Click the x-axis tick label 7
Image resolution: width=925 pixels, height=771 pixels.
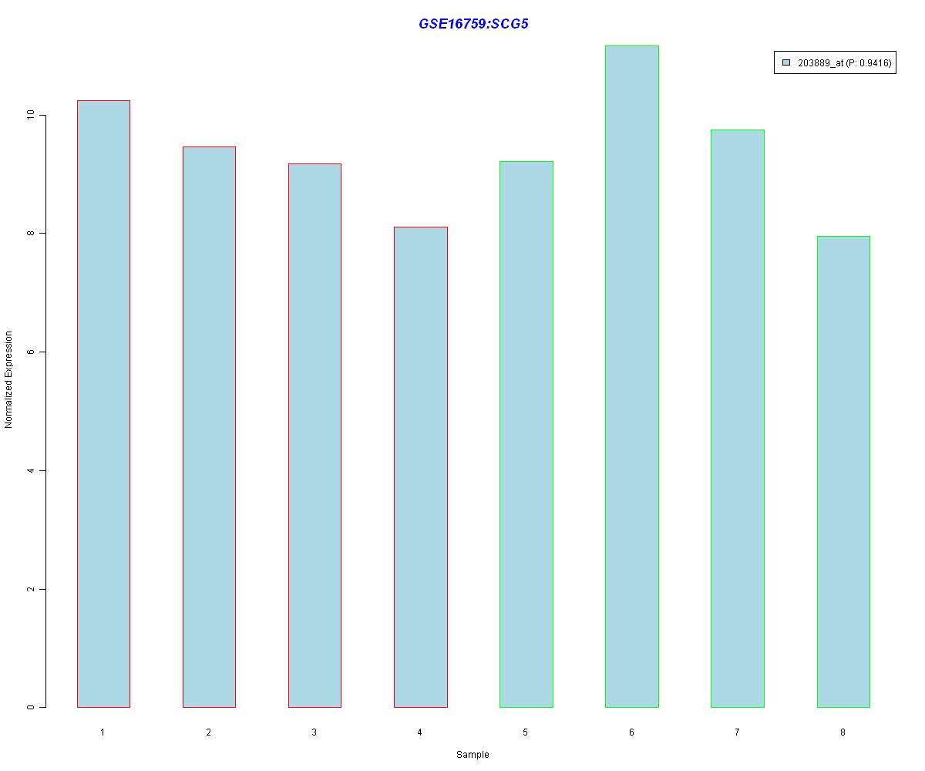[x=737, y=732]
